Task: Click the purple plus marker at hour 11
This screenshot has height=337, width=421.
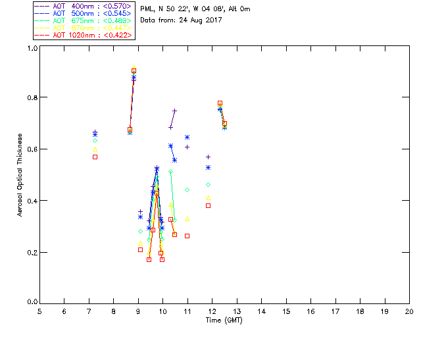Action: coord(187,147)
